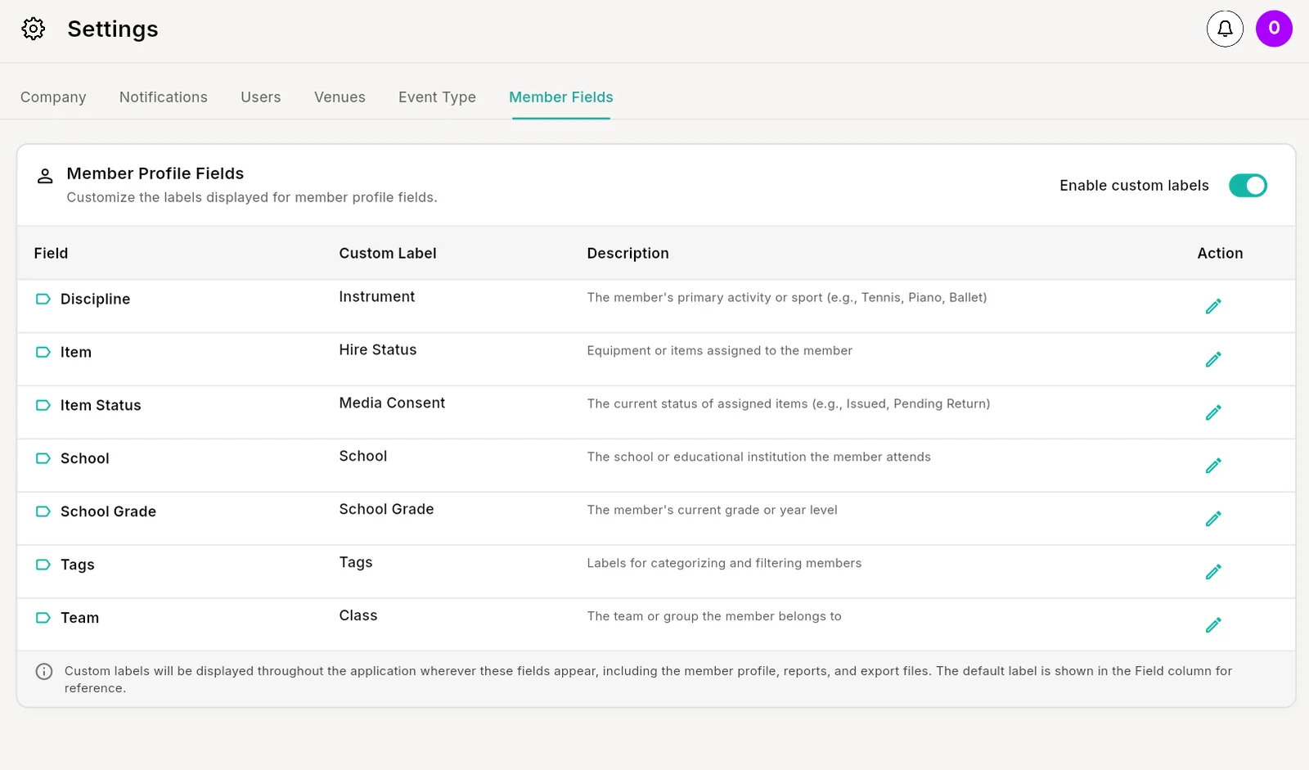Click the Media Consent custom label
Image resolution: width=1309 pixels, height=770 pixels.
coord(392,403)
